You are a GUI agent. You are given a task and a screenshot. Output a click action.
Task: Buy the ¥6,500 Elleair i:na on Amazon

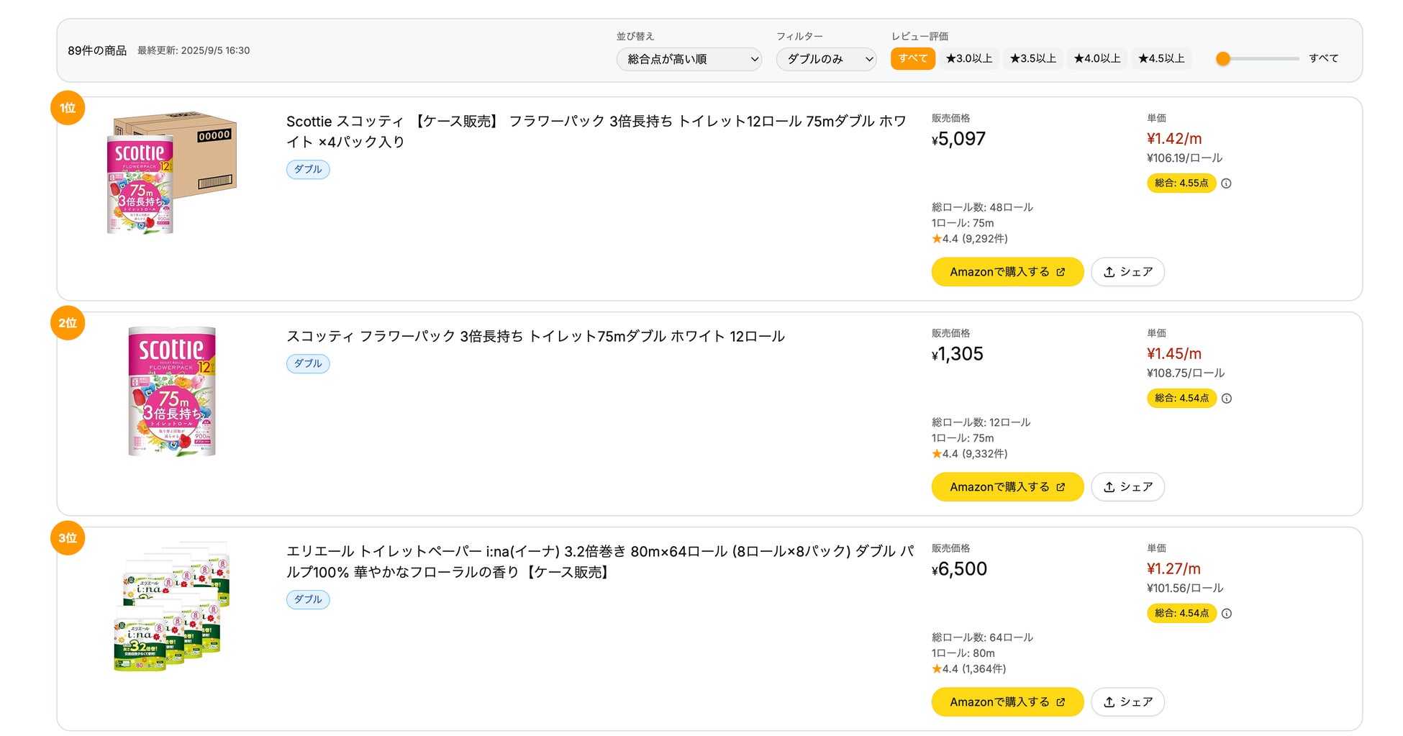pos(1007,702)
